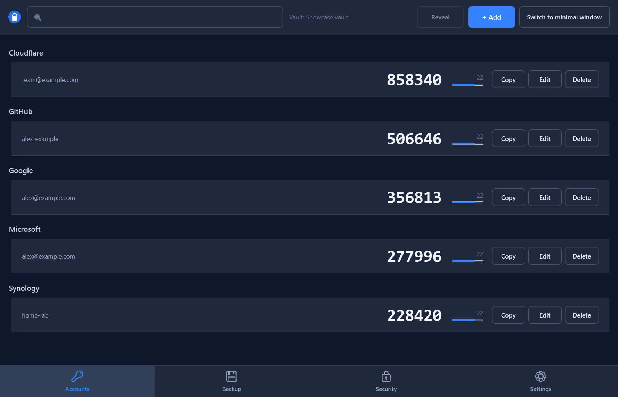Click the team@example.com label
618x397 pixels.
[50, 80]
